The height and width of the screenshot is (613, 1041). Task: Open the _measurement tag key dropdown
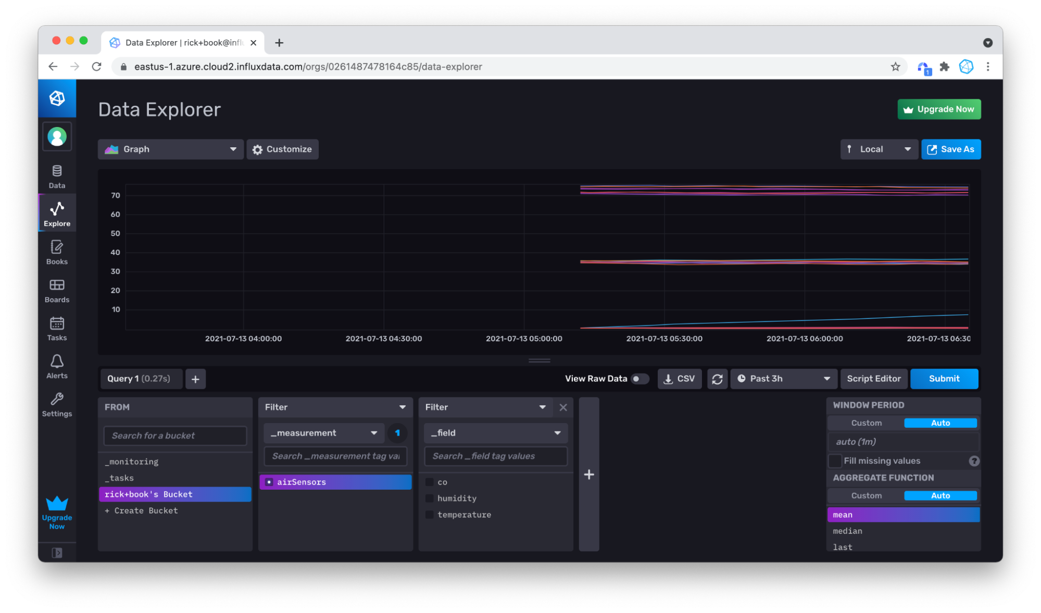[323, 433]
